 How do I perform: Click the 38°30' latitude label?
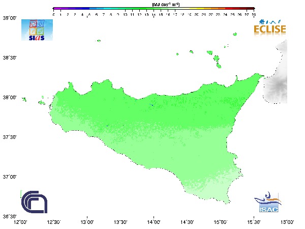click(x=10, y=58)
